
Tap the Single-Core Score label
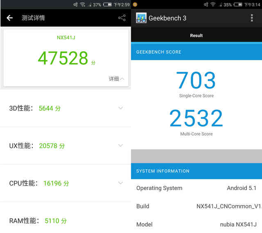pos(196,95)
